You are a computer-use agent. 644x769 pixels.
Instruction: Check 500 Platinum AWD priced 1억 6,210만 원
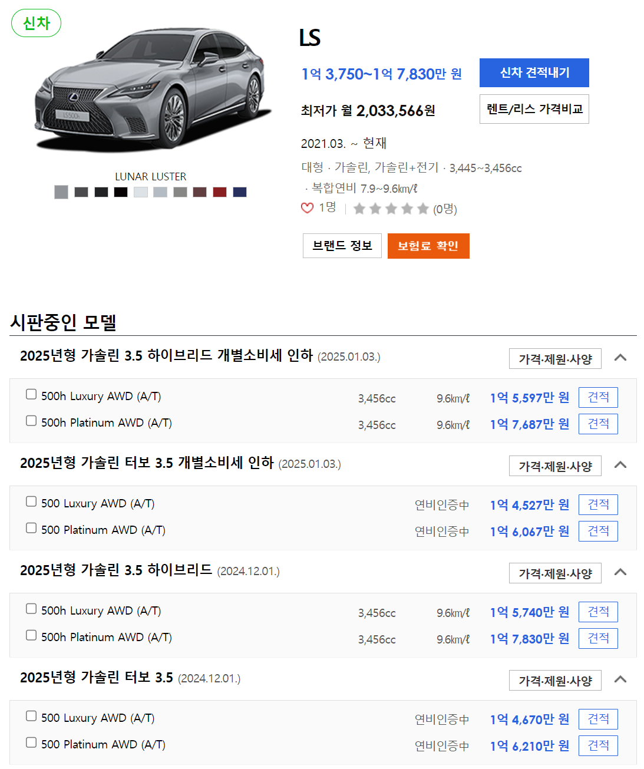coord(31,742)
